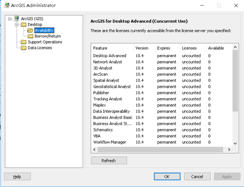
Task: Collapse the Desktop tree node
Action: (17, 25)
